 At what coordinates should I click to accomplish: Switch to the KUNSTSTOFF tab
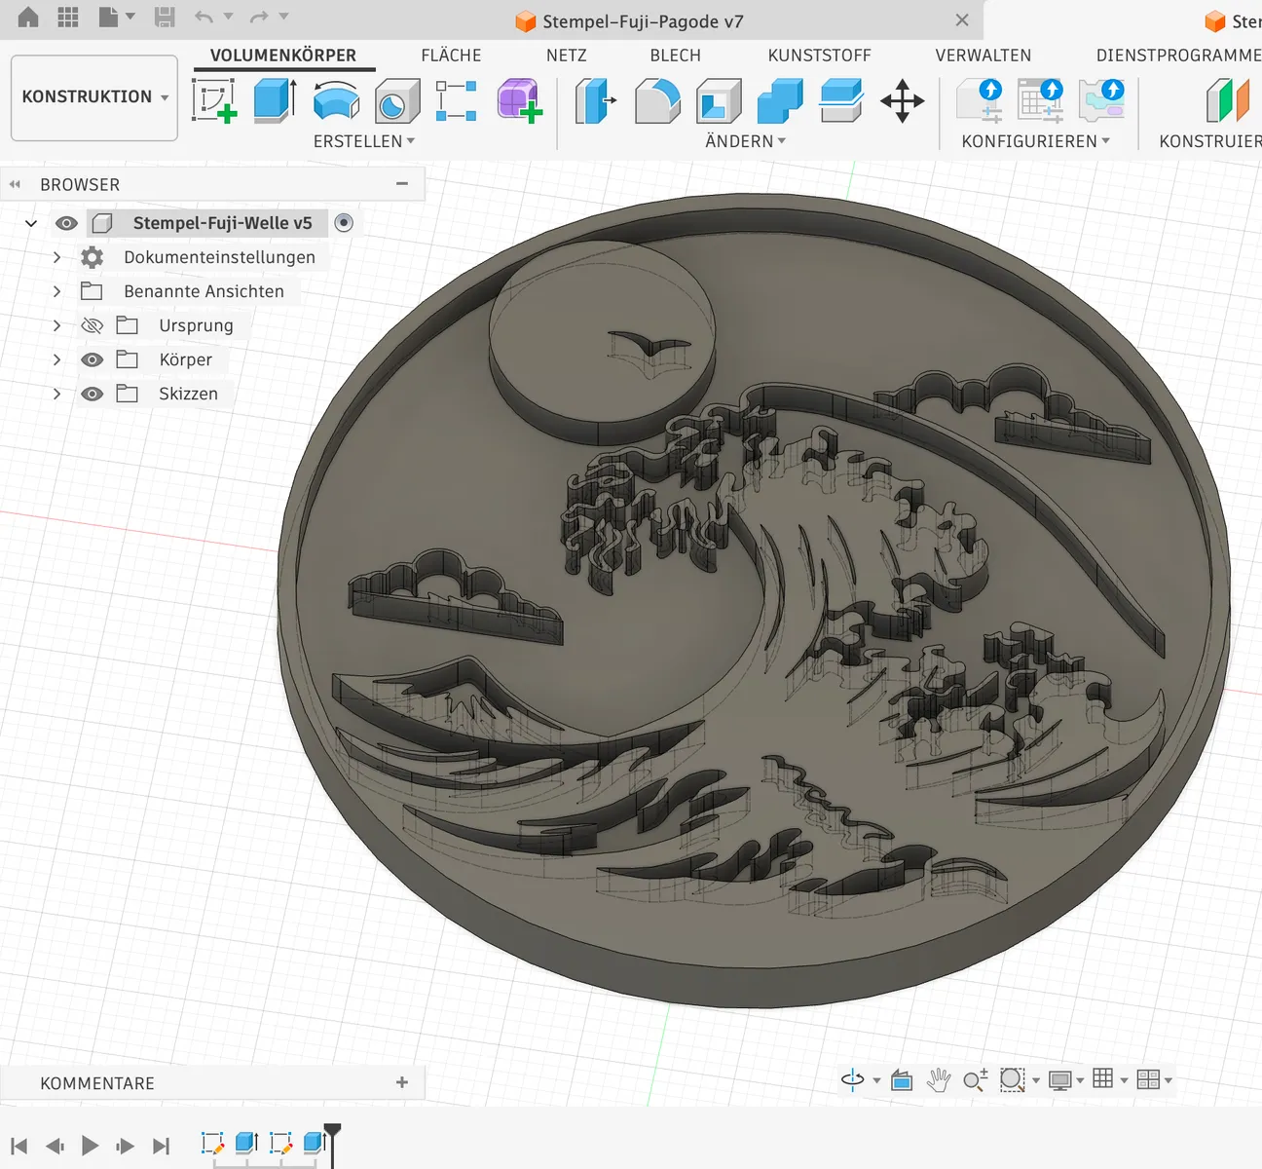pyautogui.click(x=819, y=56)
